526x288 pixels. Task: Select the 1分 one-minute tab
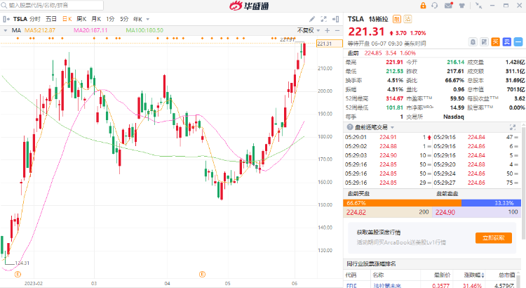click(110, 19)
